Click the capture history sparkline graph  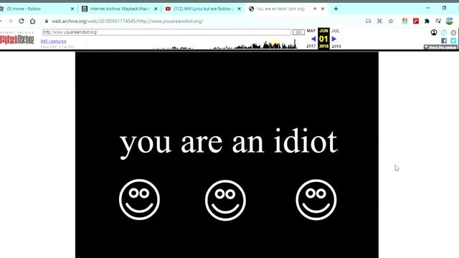pyautogui.click(x=224, y=44)
